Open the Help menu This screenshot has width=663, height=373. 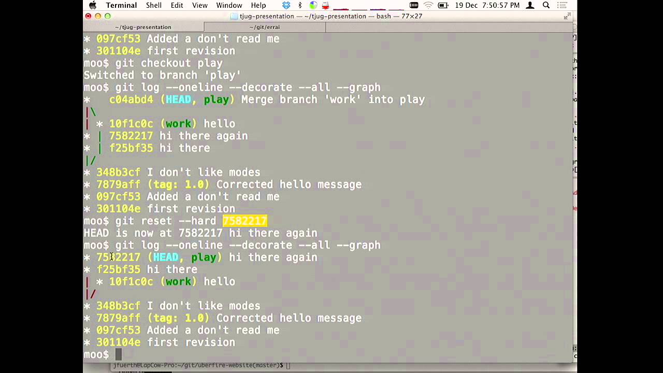click(x=258, y=5)
